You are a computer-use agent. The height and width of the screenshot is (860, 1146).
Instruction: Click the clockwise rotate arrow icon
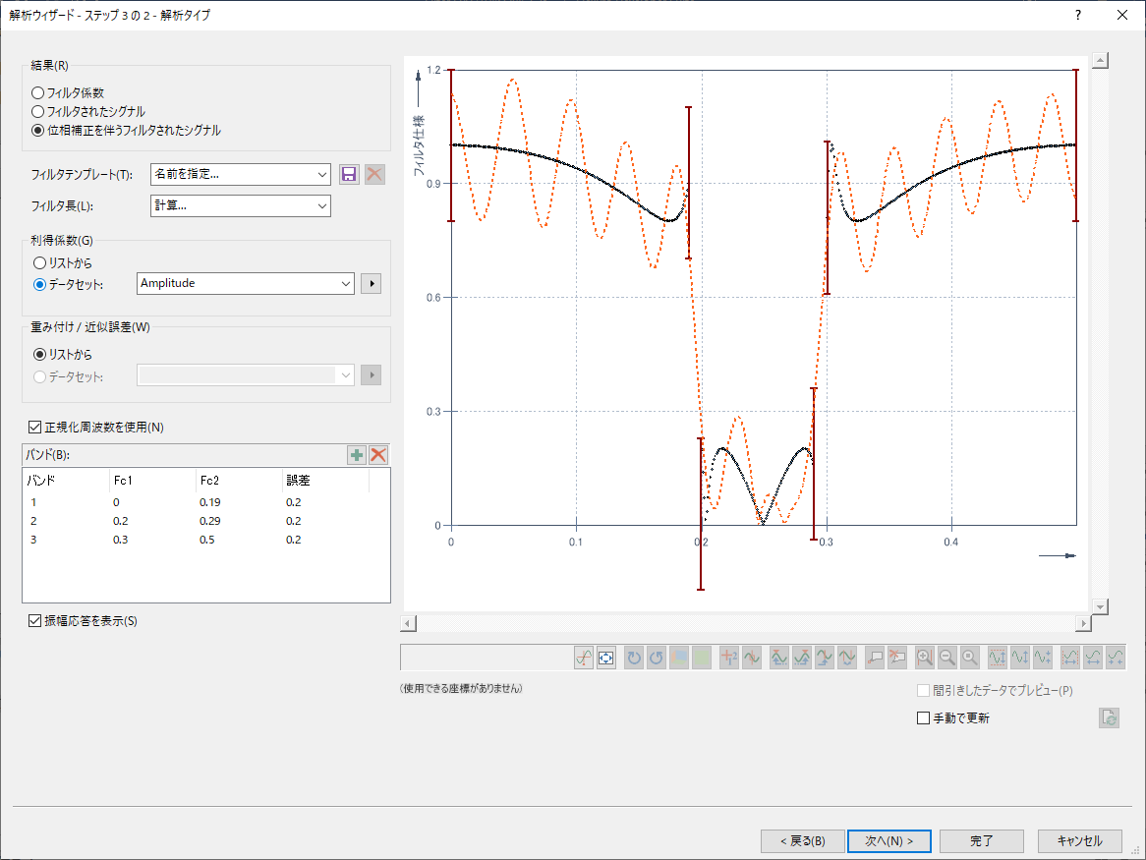(x=634, y=658)
